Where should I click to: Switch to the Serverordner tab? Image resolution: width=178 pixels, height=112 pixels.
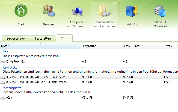click(16, 39)
